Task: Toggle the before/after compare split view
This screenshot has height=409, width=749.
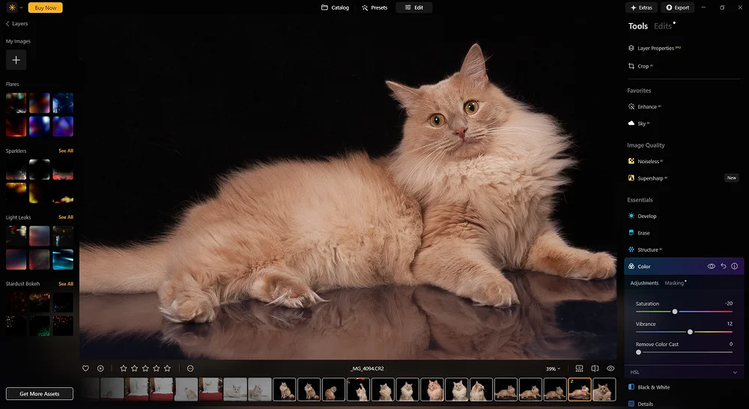Action: click(x=595, y=369)
